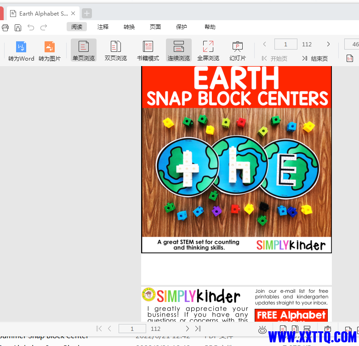The image size is (359, 346).
Task: Select single page icon in bottom bar
Action: [x=283, y=329]
